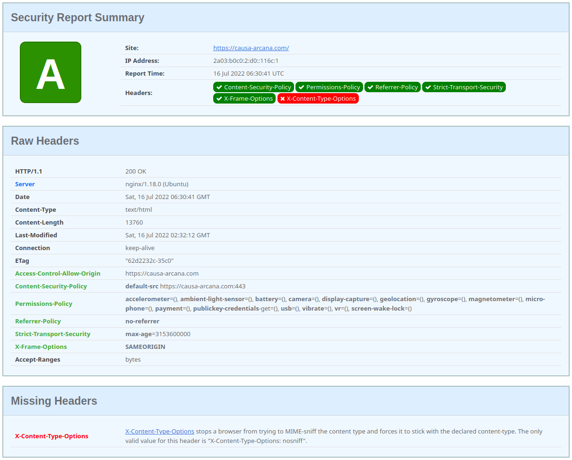The image size is (572, 460).
Task: Click the Content-Security-Policy header badge
Action: (253, 87)
